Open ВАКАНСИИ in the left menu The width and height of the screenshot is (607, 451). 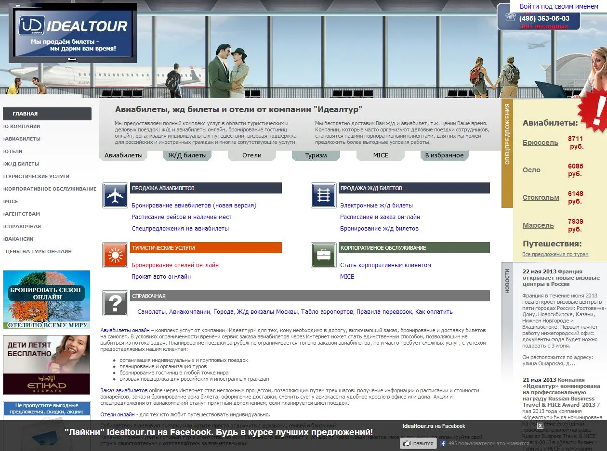click(19, 239)
